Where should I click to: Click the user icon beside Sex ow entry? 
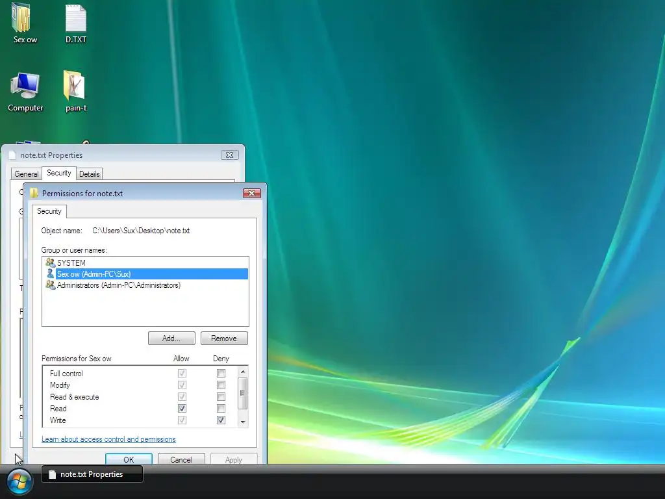[51, 274]
